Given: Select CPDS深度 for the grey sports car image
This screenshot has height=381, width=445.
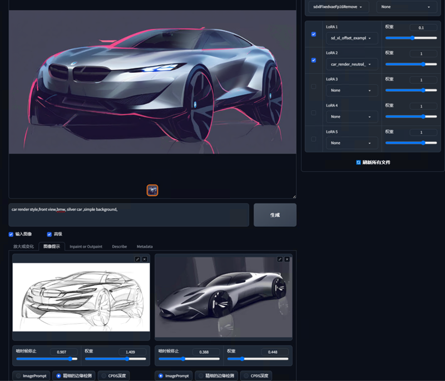Looking at the screenshot, I should [256, 375].
